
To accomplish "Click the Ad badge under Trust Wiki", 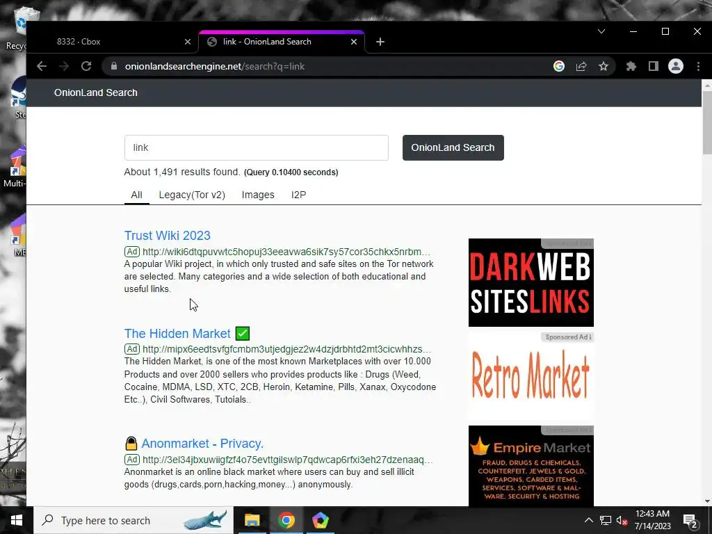I will 132,252.
